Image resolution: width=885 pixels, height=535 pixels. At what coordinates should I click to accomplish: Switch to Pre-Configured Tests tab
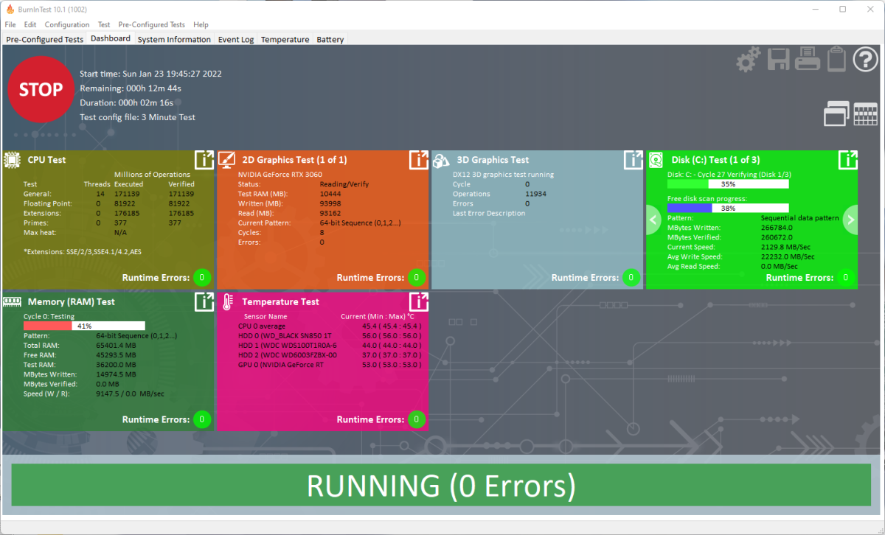click(x=45, y=39)
